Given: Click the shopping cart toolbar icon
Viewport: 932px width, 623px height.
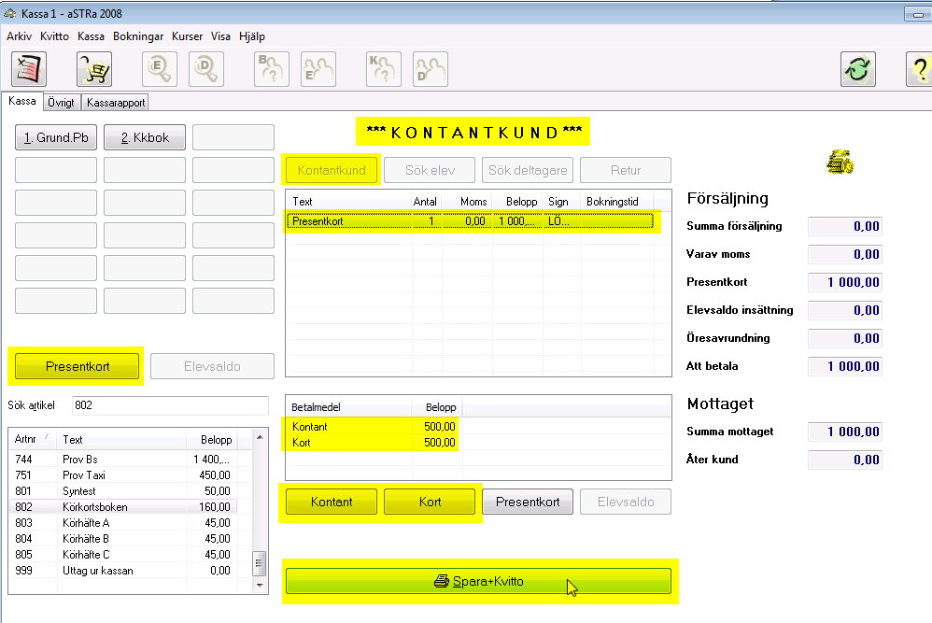Looking at the screenshot, I should click(94, 69).
